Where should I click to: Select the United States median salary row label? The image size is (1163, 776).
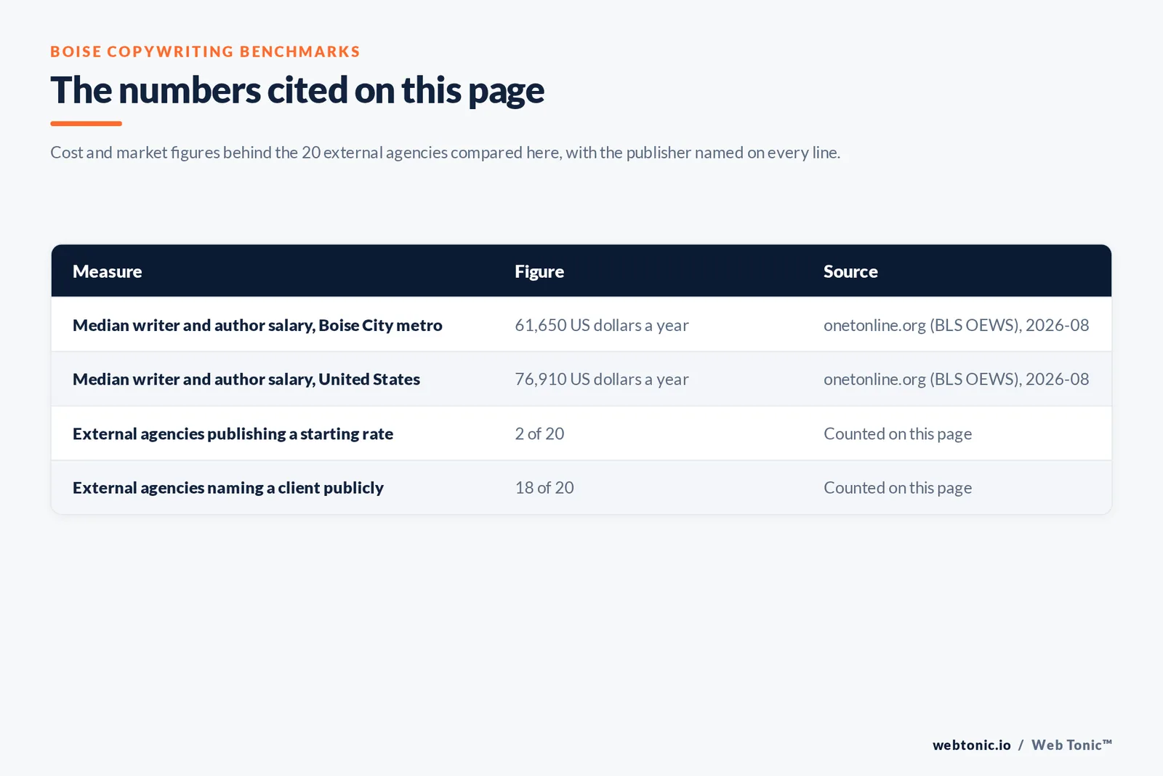246,379
